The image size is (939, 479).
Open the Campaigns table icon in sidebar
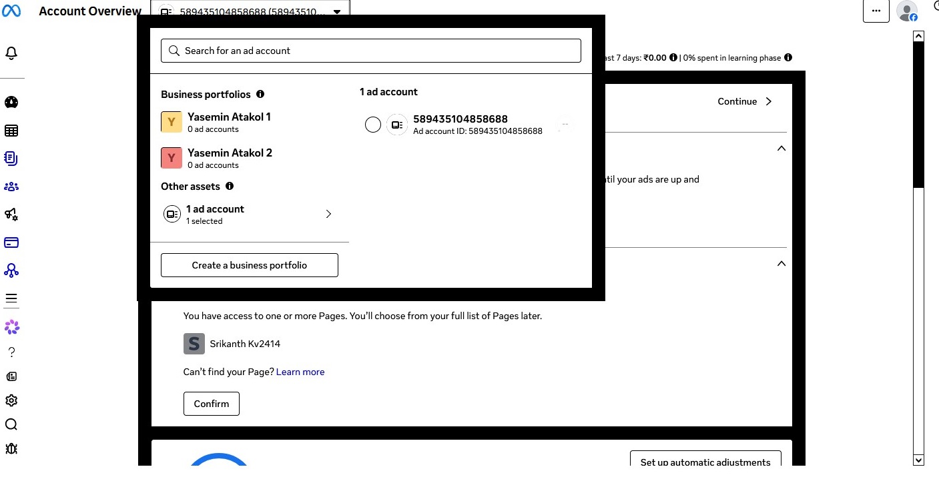(11, 131)
